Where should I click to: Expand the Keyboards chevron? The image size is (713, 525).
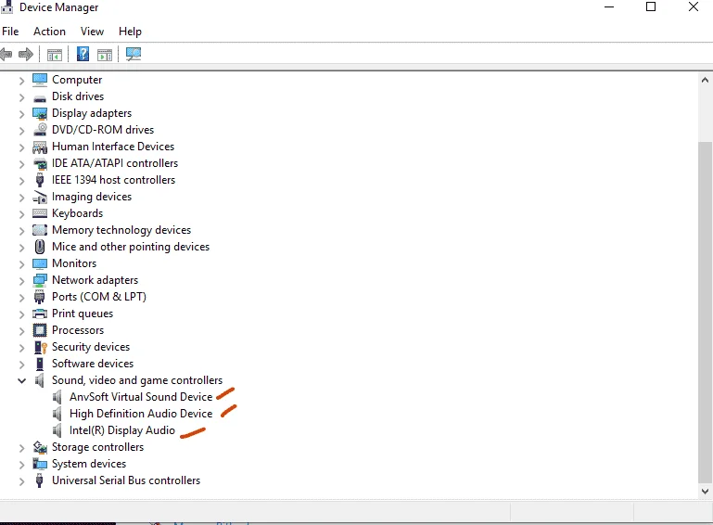[x=21, y=214]
